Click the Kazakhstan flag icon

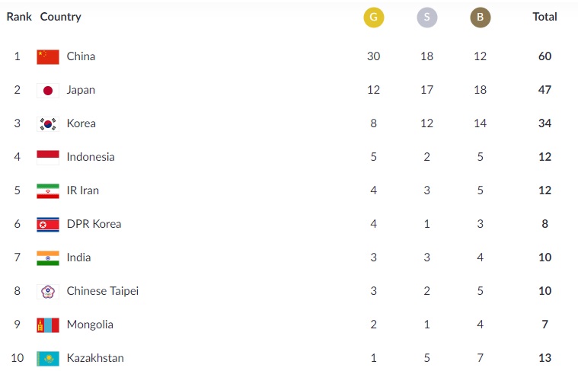(x=48, y=359)
